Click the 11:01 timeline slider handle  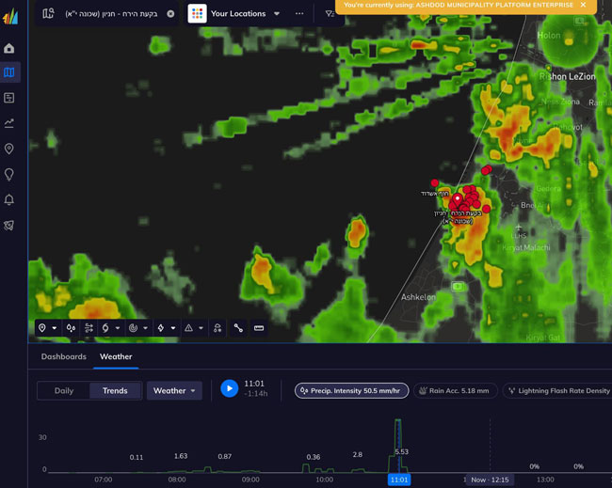(398, 480)
